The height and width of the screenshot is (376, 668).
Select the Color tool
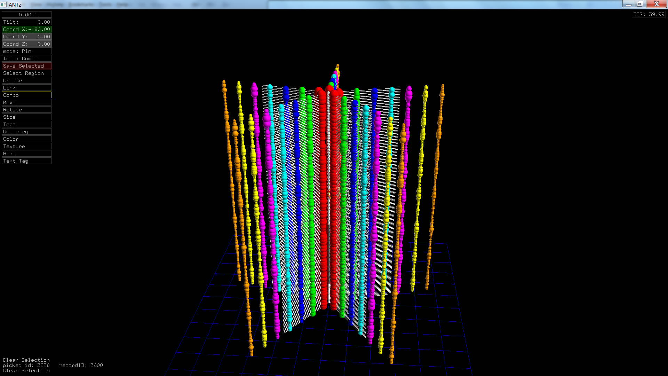point(26,139)
